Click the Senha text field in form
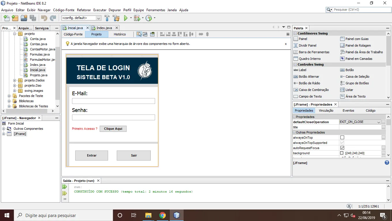Screen dimensions: 392x221 point(113,117)
